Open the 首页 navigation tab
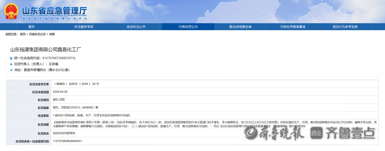This screenshot has width=385, height=151. pyautogui.click(x=31, y=27)
